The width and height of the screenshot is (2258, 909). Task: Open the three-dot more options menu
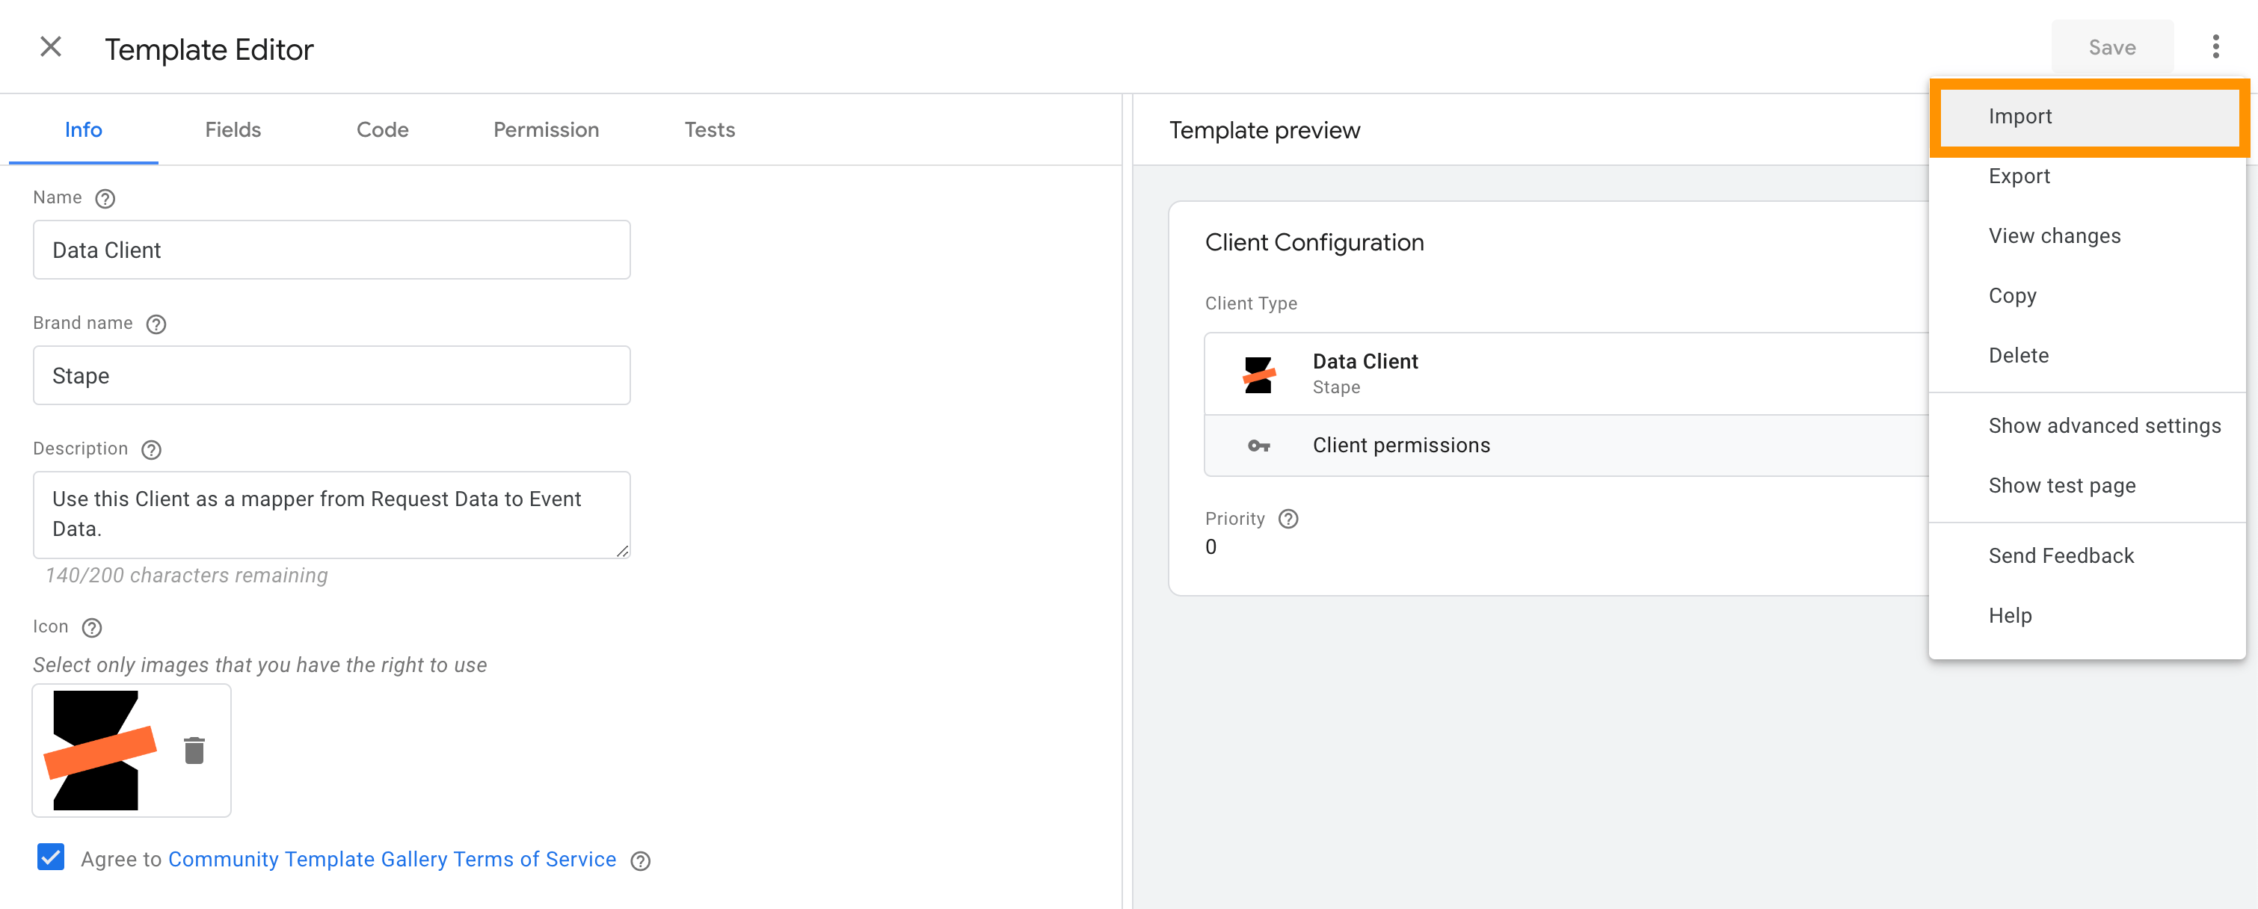point(2215,47)
